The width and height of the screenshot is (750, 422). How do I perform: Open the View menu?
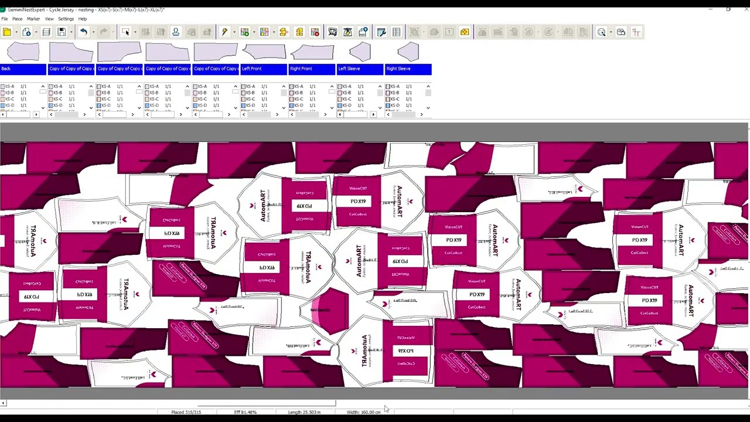coord(49,19)
